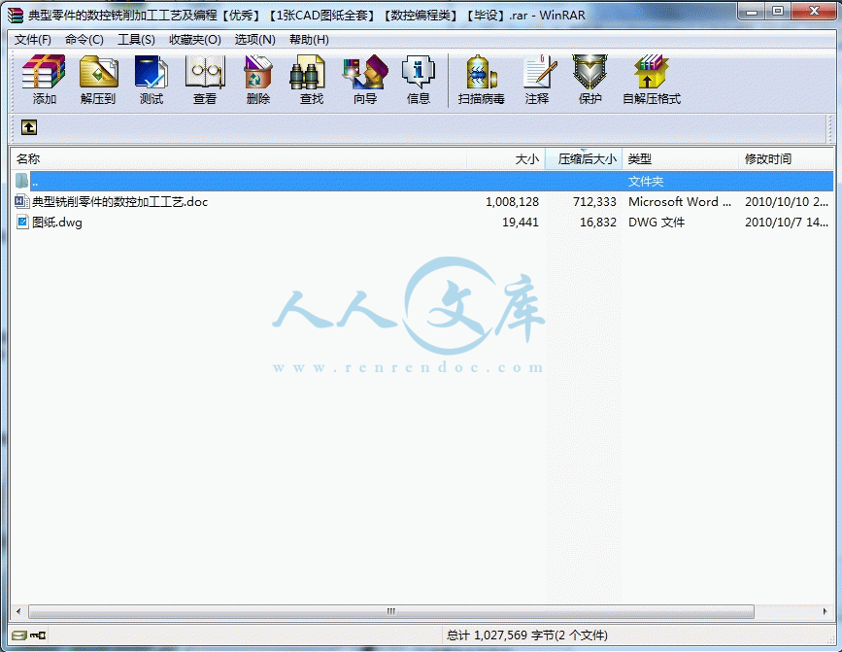The width and height of the screenshot is (842, 652).
Task: Click the 'DWG 文件' type cell
Action: click(x=657, y=223)
